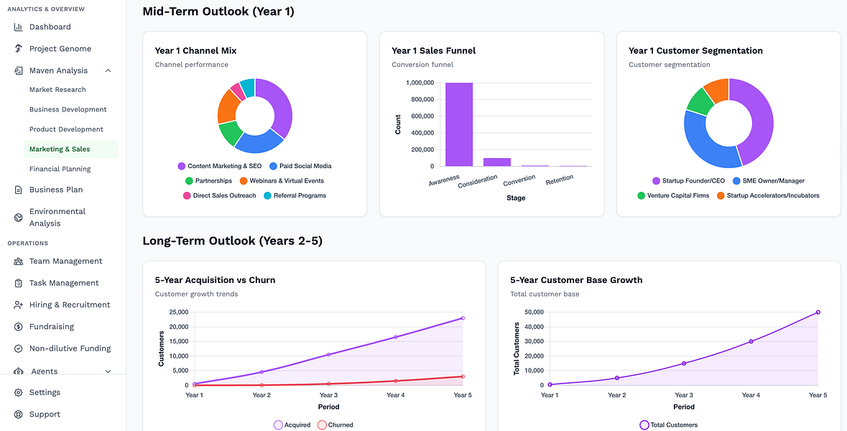The width and height of the screenshot is (847, 431).
Task: Click the Fundraising dollar icon
Action: tap(19, 327)
